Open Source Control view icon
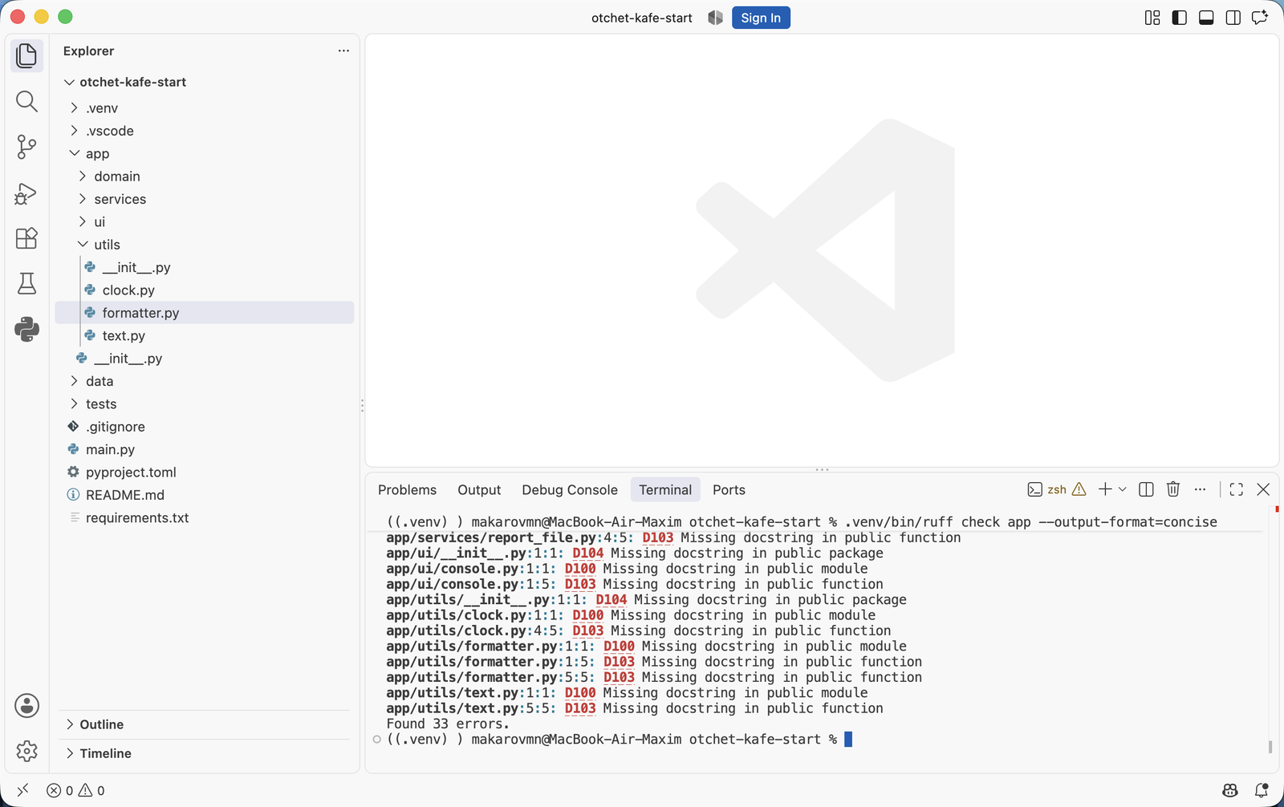The width and height of the screenshot is (1284, 807). 26,147
